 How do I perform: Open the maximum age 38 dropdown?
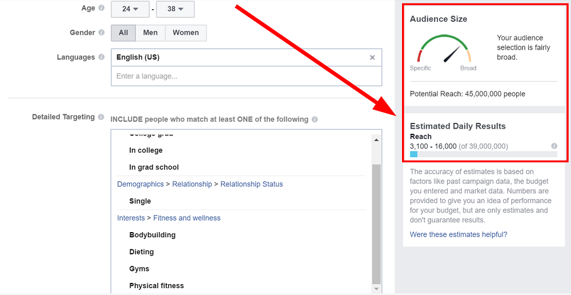pos(175,9)
